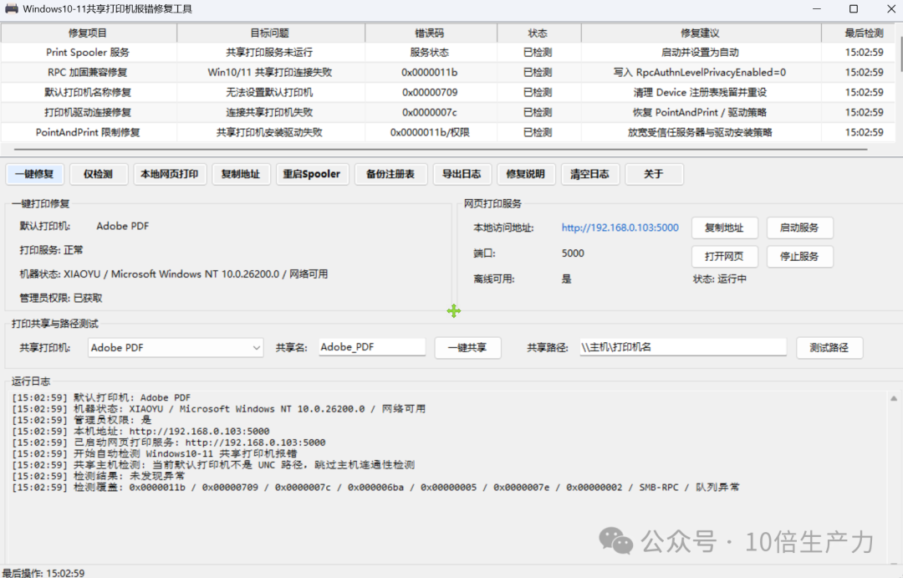
Task: Export logs with 导出日志
Action: click(x=462, y=174)
